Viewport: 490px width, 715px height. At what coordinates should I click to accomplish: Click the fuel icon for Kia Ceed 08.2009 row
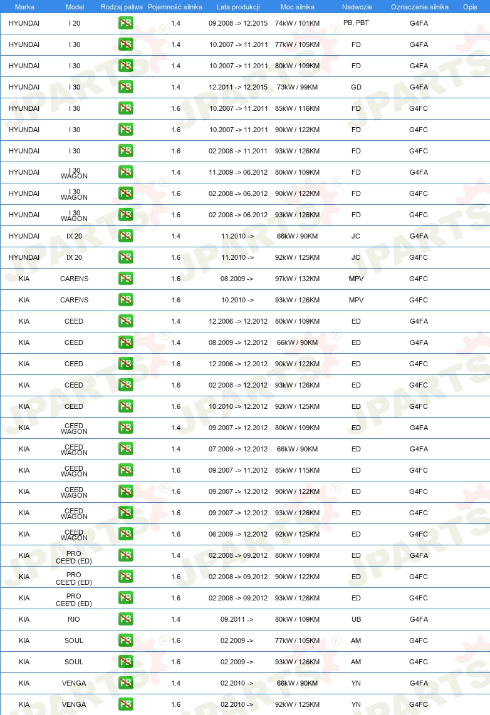point(125,342)
